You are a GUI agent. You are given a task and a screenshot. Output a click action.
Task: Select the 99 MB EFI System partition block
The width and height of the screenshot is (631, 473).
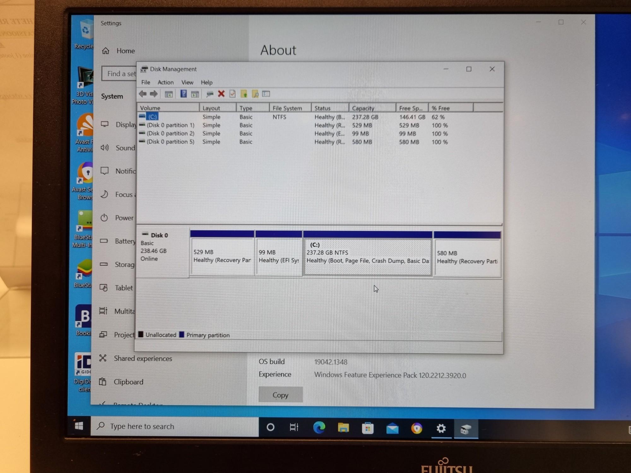(x=279, y=254)
